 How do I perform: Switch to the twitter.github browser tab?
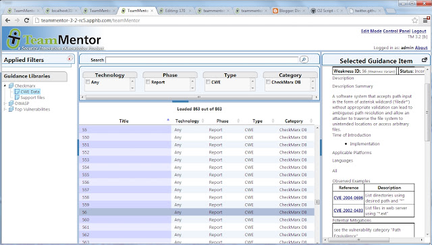pyautogui.click(x=365, y=11)
